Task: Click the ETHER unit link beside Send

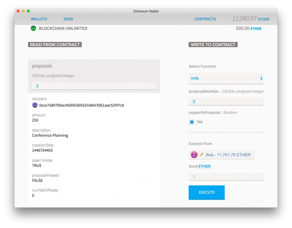Action: coord(204,166)
